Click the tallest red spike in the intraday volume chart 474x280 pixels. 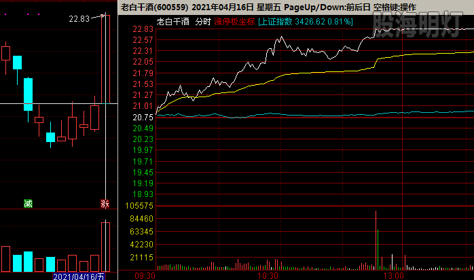tap(376, 241)
